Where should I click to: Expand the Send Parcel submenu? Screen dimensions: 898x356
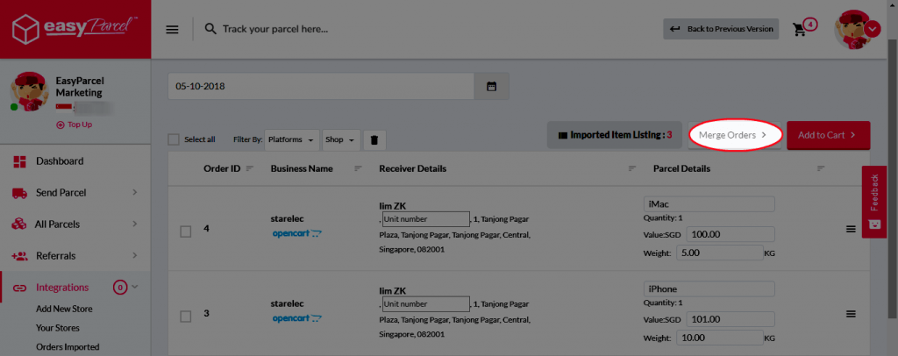135,193
